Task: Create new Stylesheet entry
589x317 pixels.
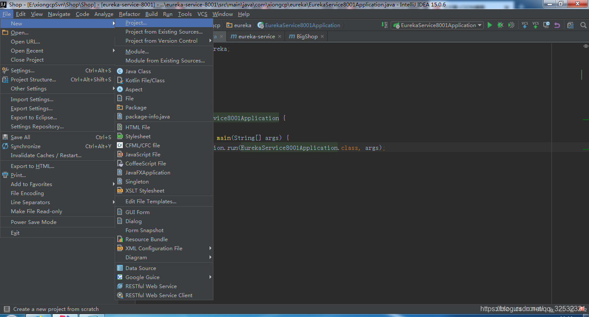Action: [x=164, y=136]
